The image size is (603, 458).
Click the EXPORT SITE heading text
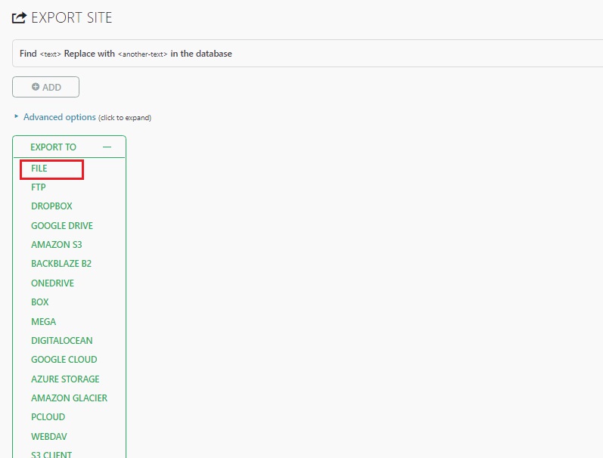(72, 17)
